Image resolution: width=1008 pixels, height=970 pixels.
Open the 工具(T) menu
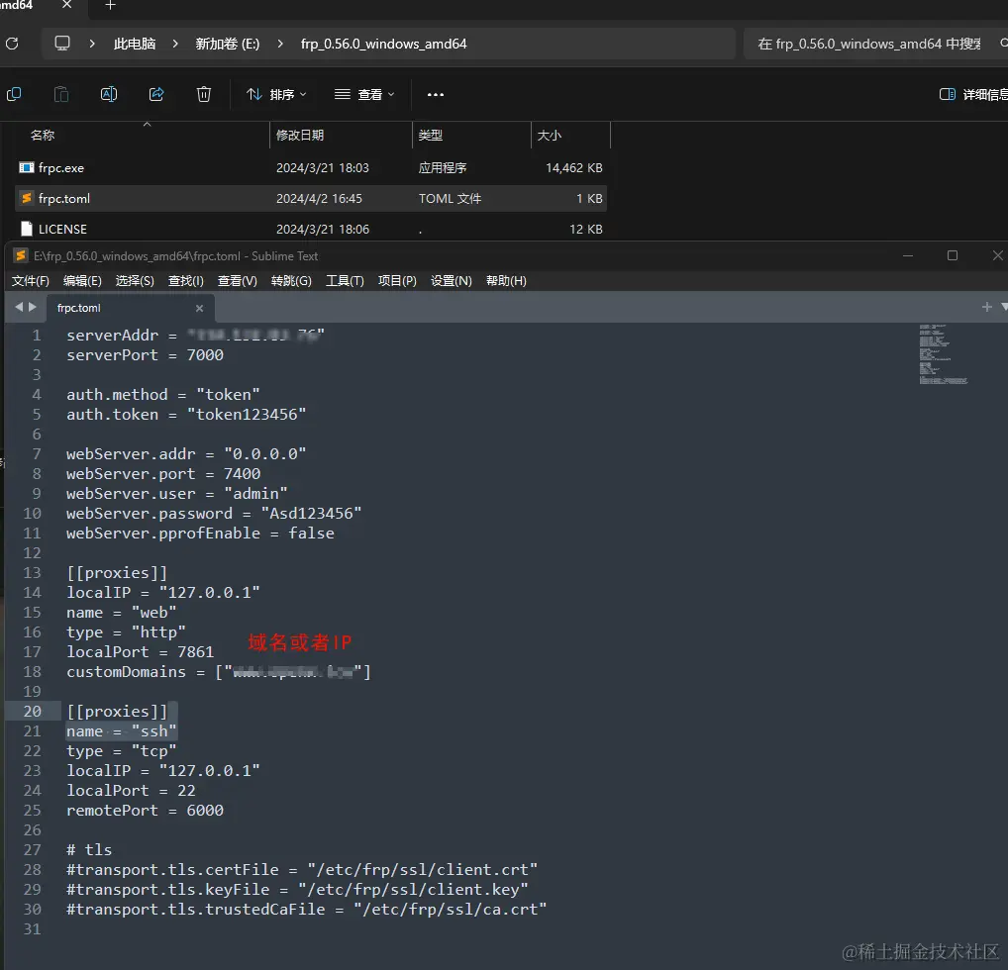[345, 281]
